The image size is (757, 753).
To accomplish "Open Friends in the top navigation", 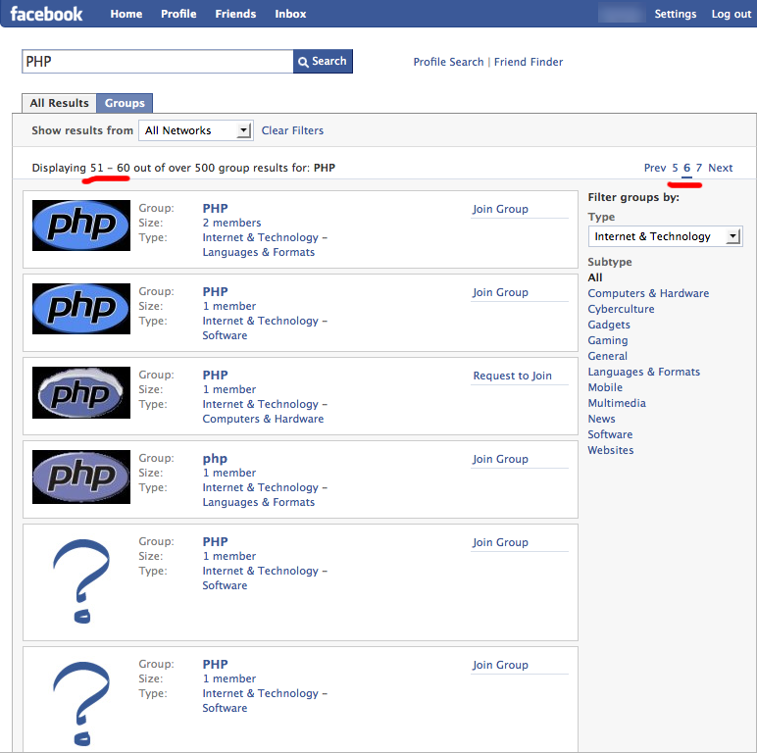I will pyautogui.click(x=235, y=14).
